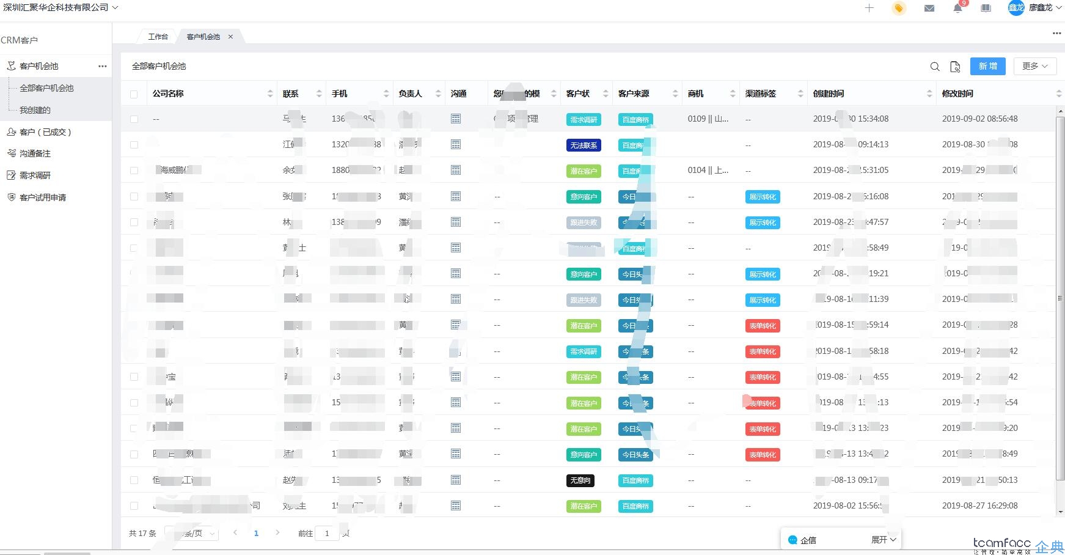1065x555 pixels.
Task: Click the 客户机会池 sidebar section
Action: click(x=39, y=66)
